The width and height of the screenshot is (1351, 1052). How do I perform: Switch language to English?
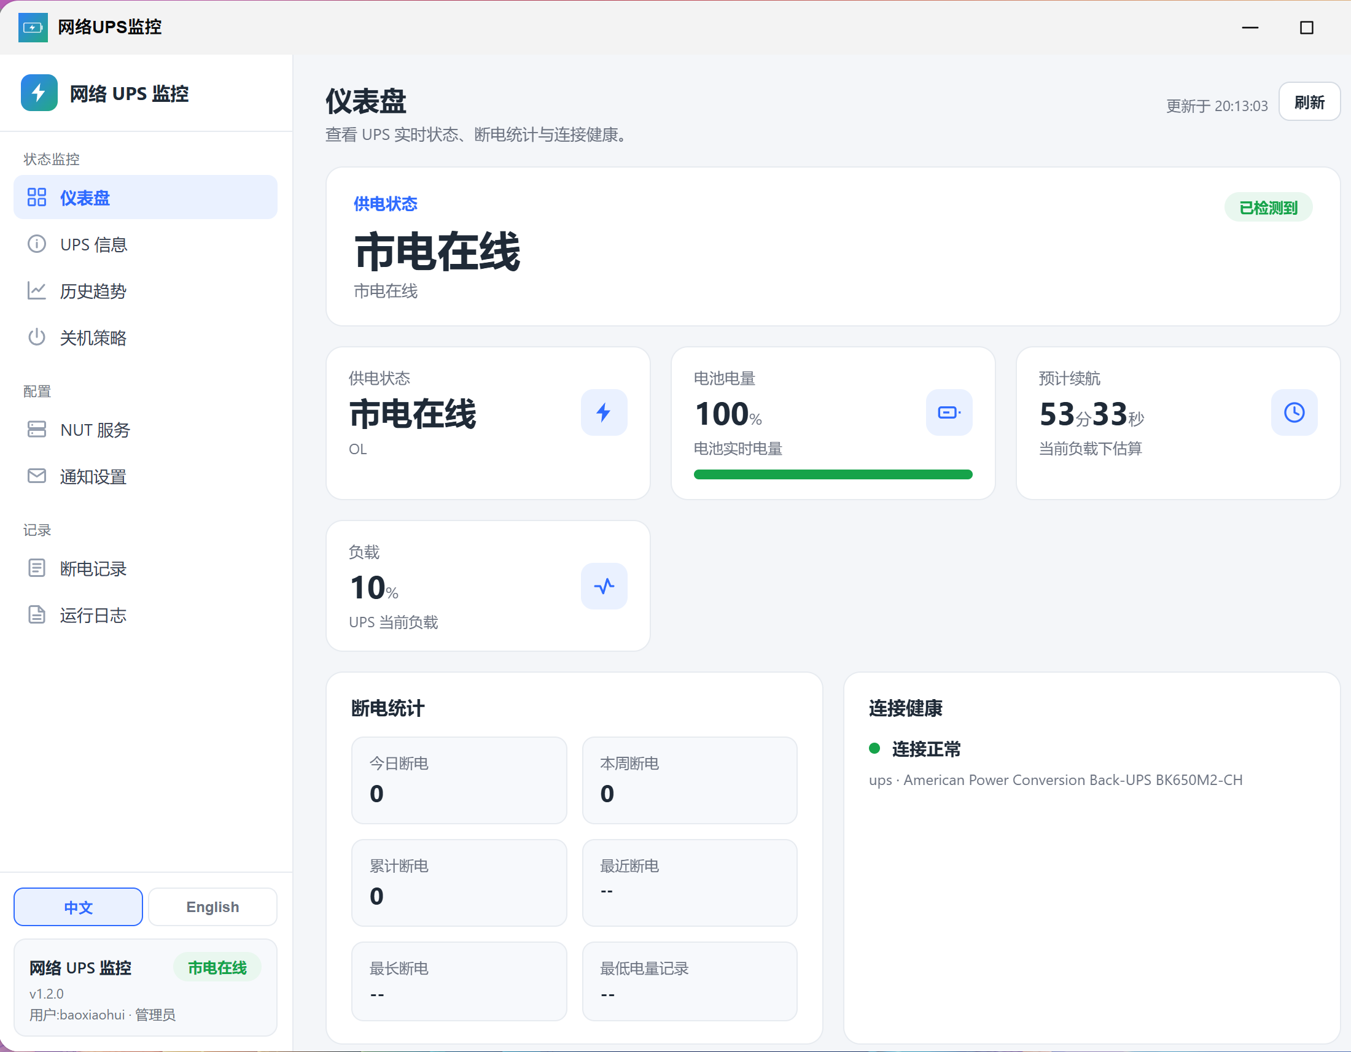tap(212, 907)
